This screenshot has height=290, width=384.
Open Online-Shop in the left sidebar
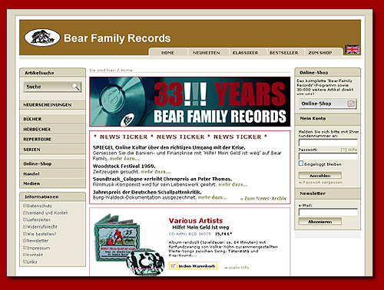[52, 163]
